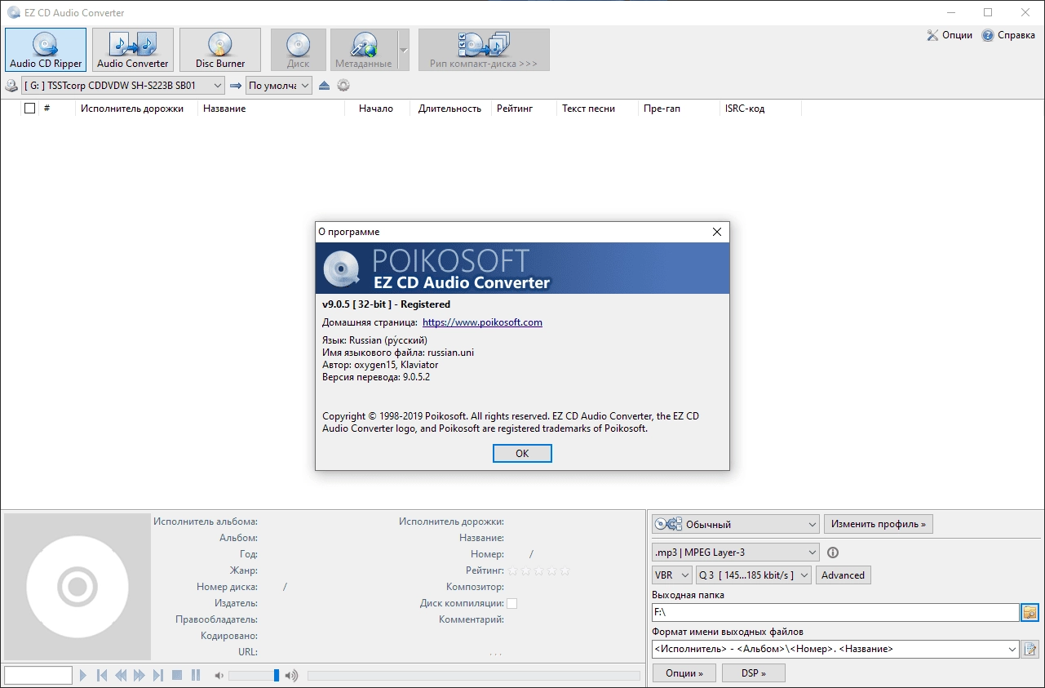Switch to Audio Converter mode

pyautogui.click(x=133, y=50)
